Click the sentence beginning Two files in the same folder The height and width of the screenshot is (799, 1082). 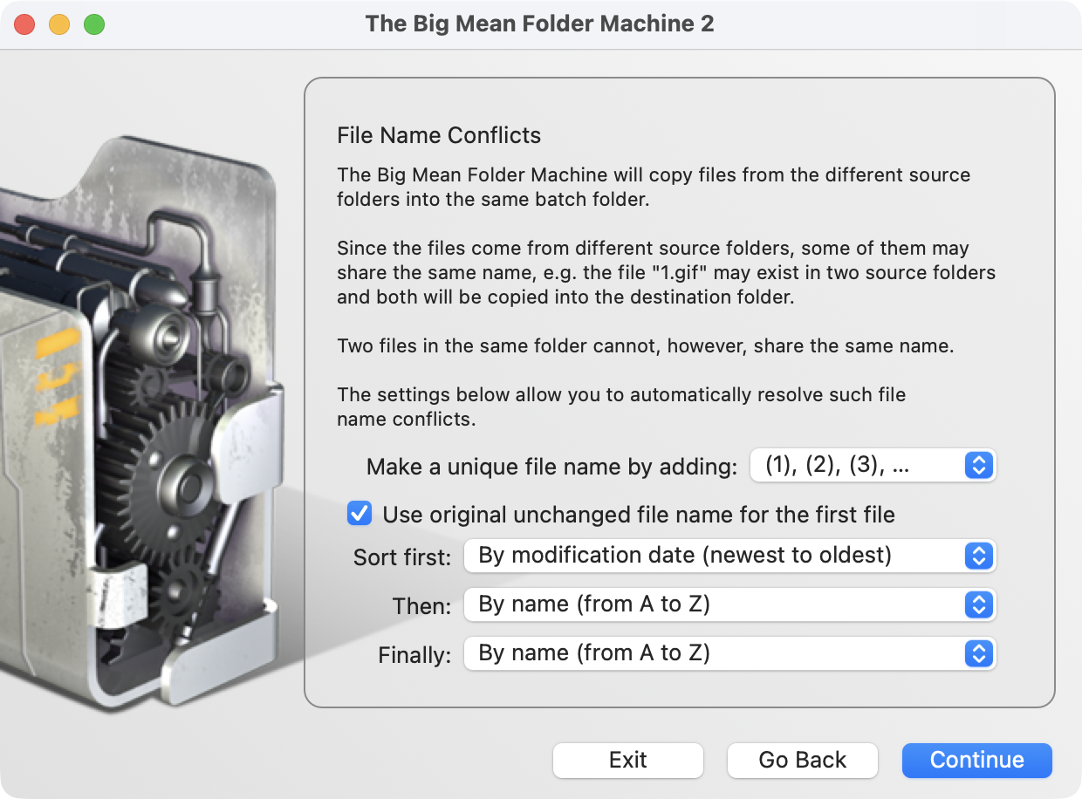pos(646,346)
